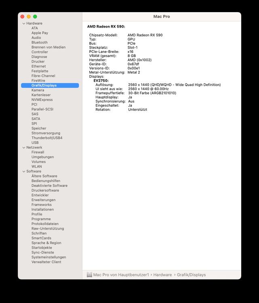
Task: Click the 'Metal 2' support value
Action: pyautogui.click(x=134, y=72)
